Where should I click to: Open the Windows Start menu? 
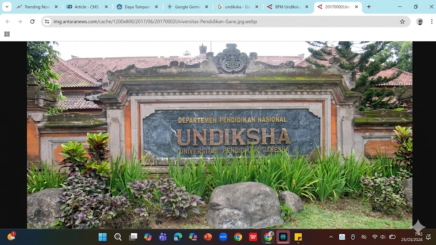pyautogui.click(x=103, y=237)
